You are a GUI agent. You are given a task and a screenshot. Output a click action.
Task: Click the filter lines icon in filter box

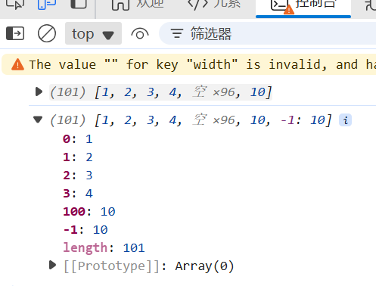point(177,33)
